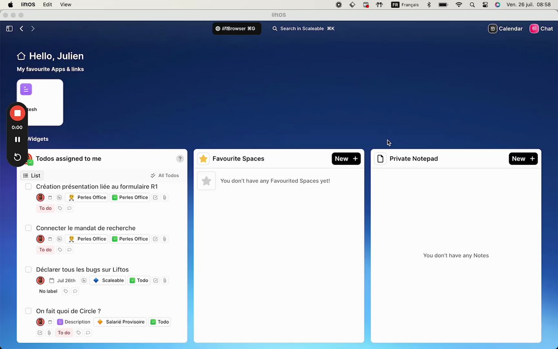Open the purple Notesh app tile

[40, 102]
